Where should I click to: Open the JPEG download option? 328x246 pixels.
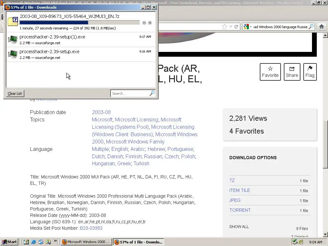(x=235, y=200)
